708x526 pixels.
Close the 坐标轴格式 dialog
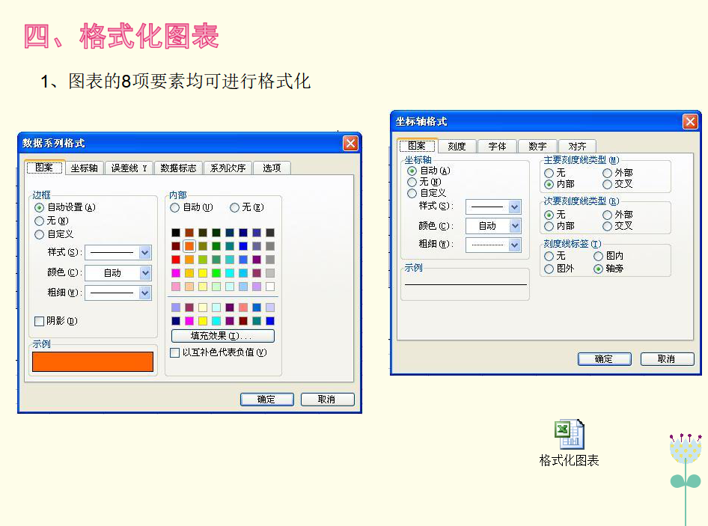pyautogui.click(x=690, y=121)
